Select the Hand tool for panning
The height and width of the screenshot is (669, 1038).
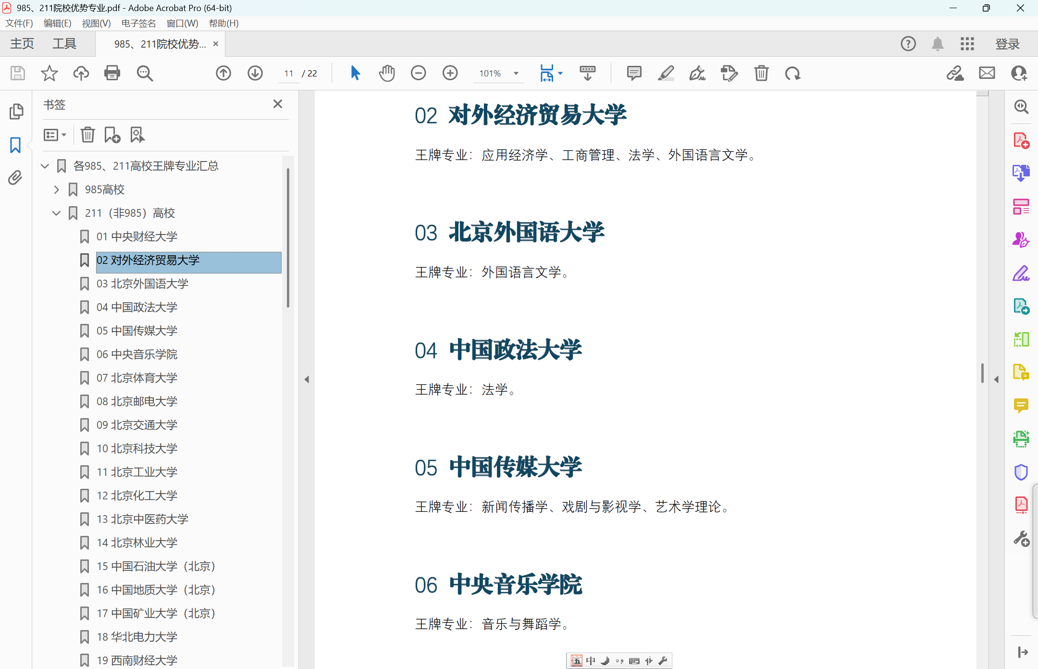(x=387, y=73)
